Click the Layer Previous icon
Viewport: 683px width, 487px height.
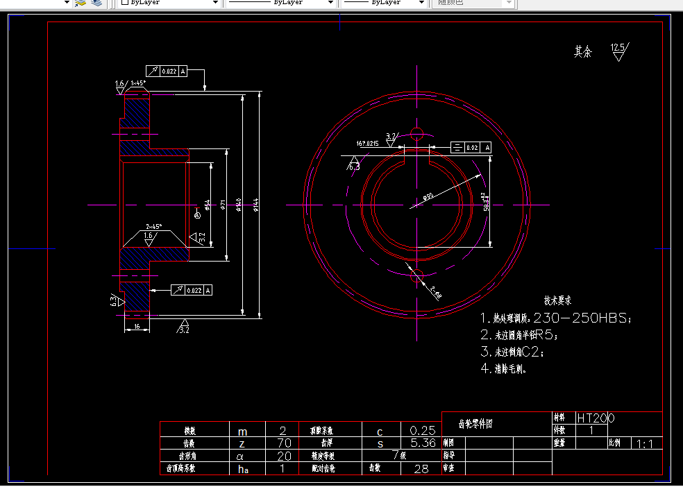(x=96, y=3)
